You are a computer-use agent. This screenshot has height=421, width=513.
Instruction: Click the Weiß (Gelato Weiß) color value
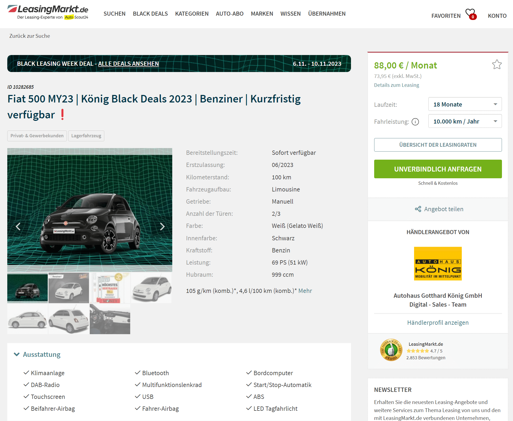pos(297,226)
